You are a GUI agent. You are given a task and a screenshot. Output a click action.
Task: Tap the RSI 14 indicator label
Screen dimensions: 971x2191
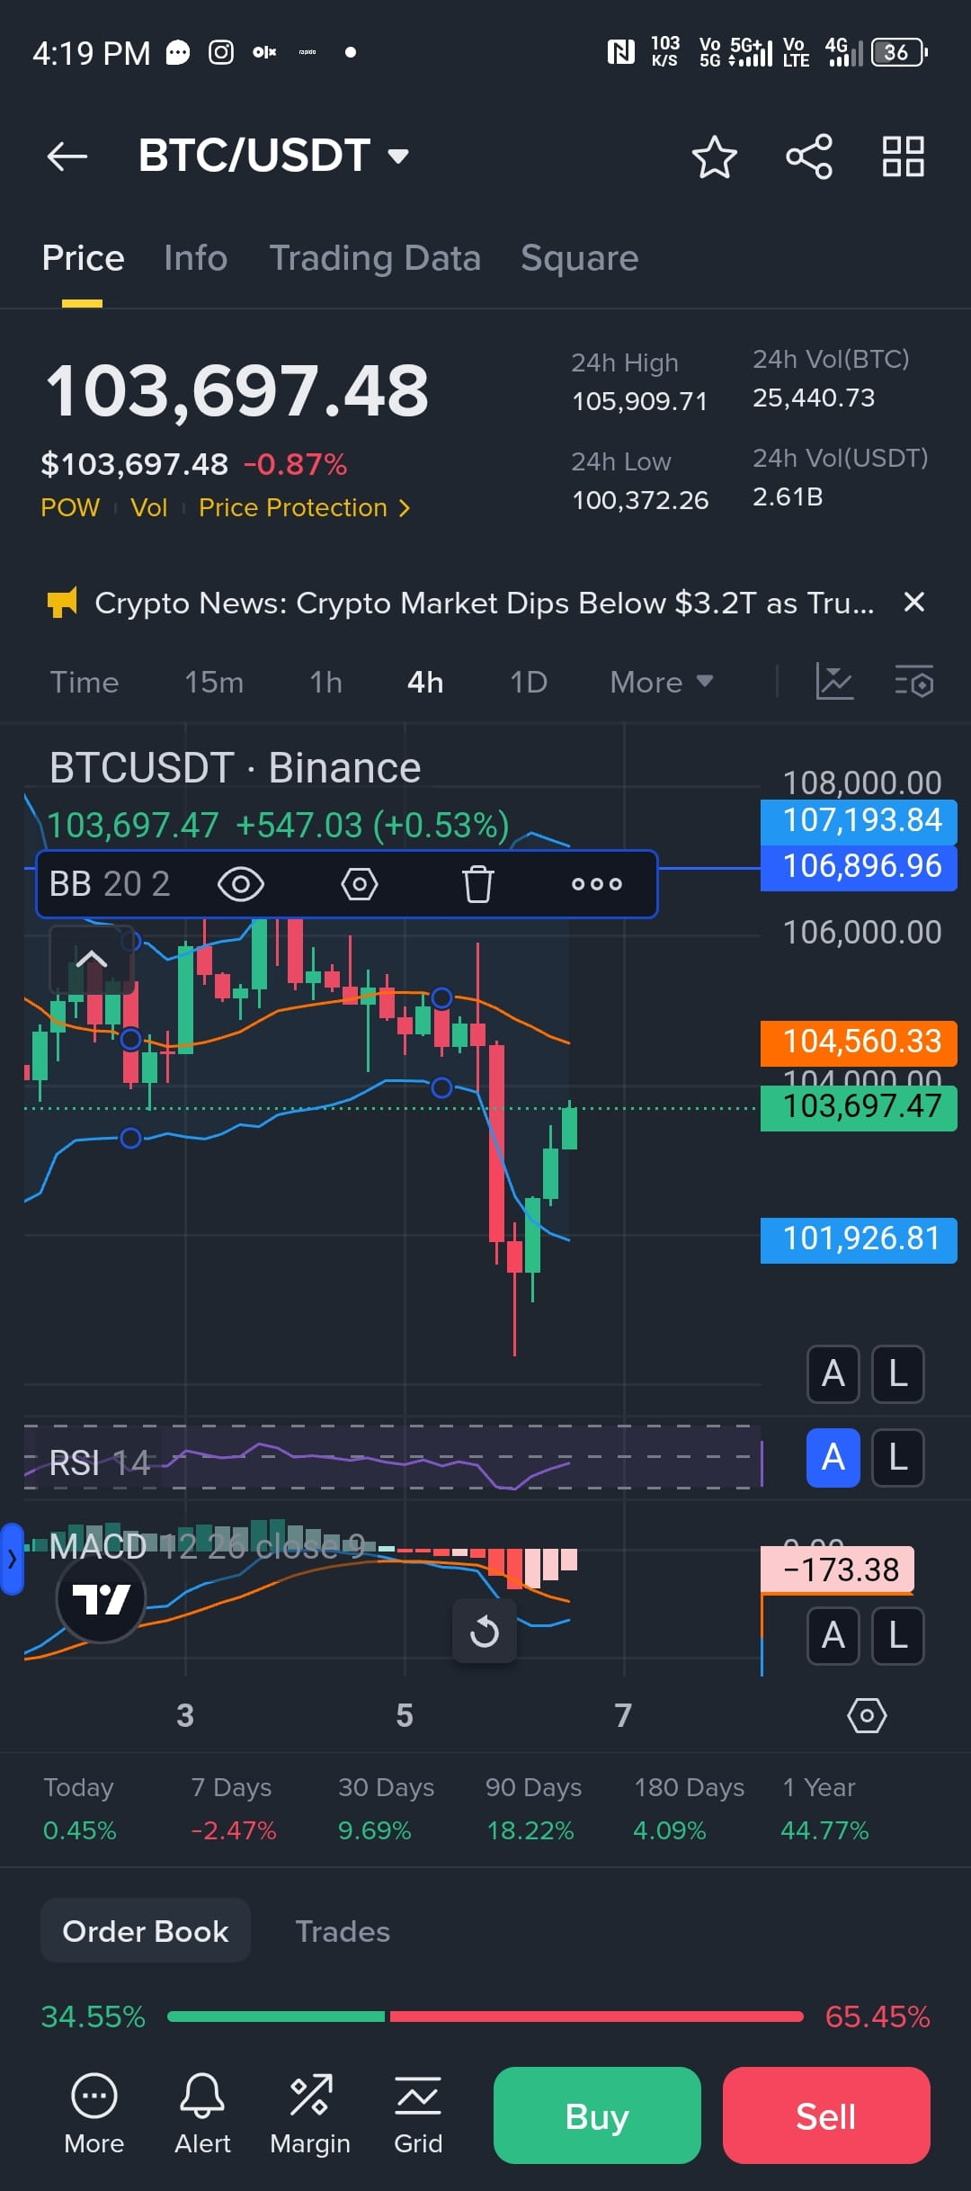100,1462
